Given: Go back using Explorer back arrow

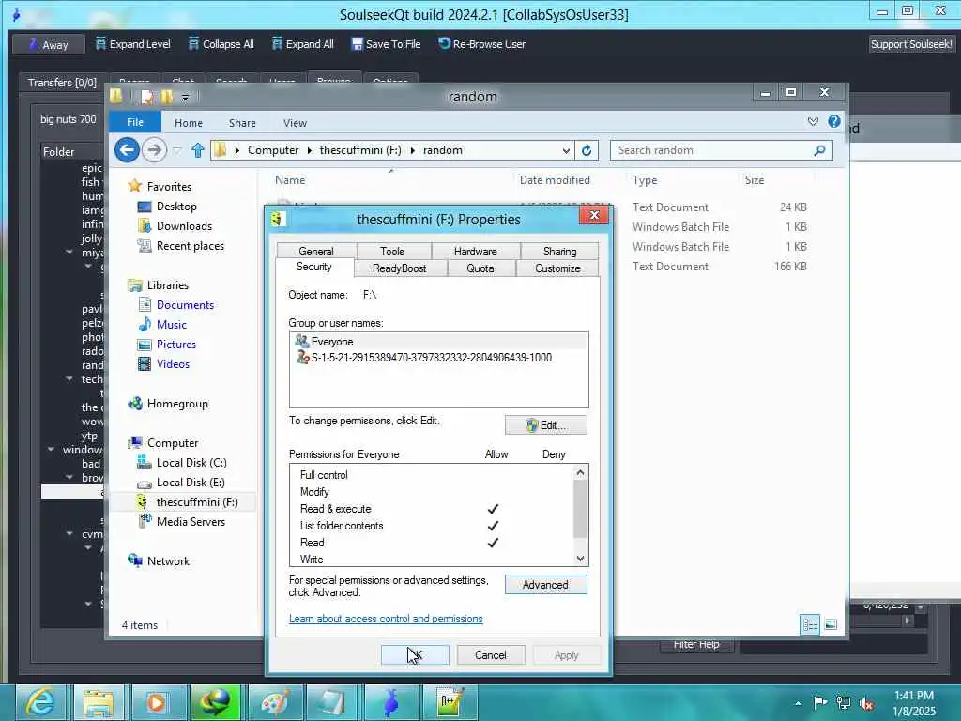Looking at the screenshot, I should click(x=127, y=150).
